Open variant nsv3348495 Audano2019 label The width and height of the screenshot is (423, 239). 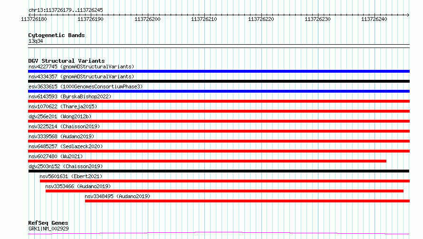(x=117, y=196)
